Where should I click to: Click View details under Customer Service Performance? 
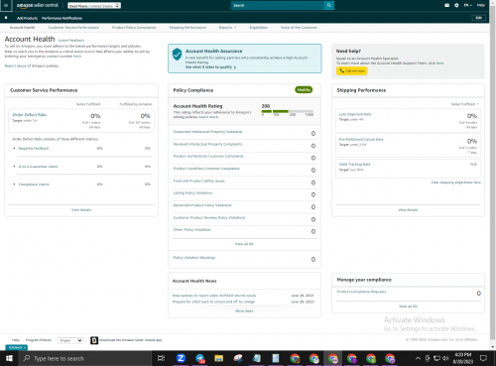click(81, 210)
